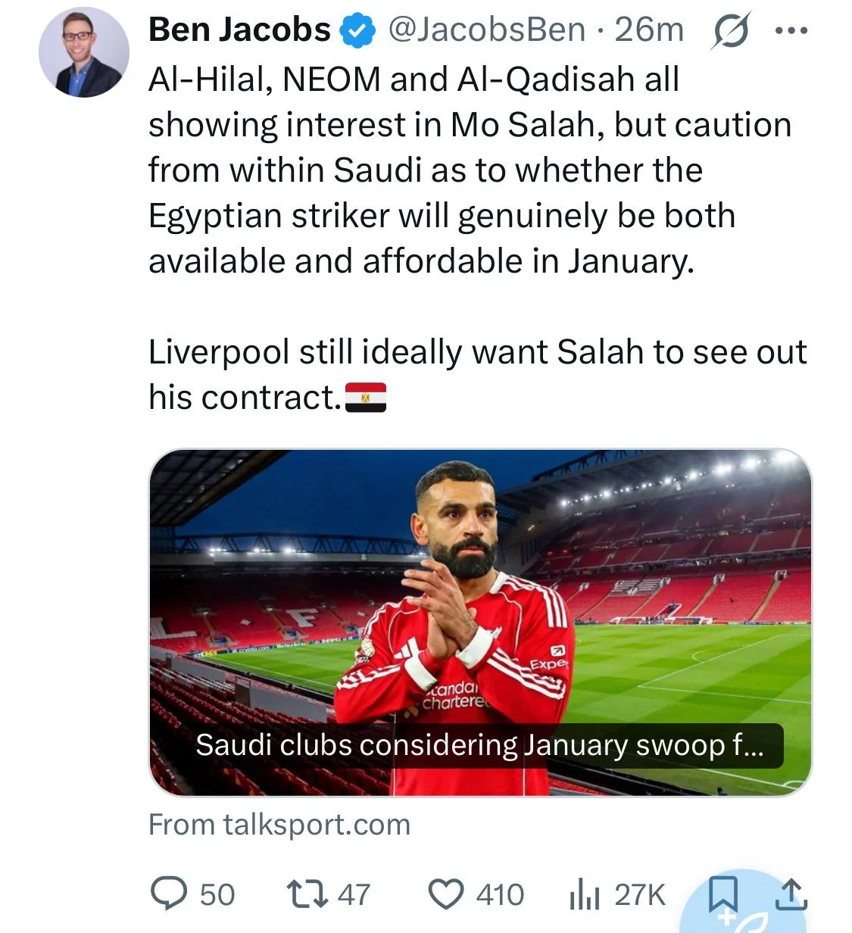Click the blue verified badge
This screenshot has width=852, height=933.
click(357, 31)
